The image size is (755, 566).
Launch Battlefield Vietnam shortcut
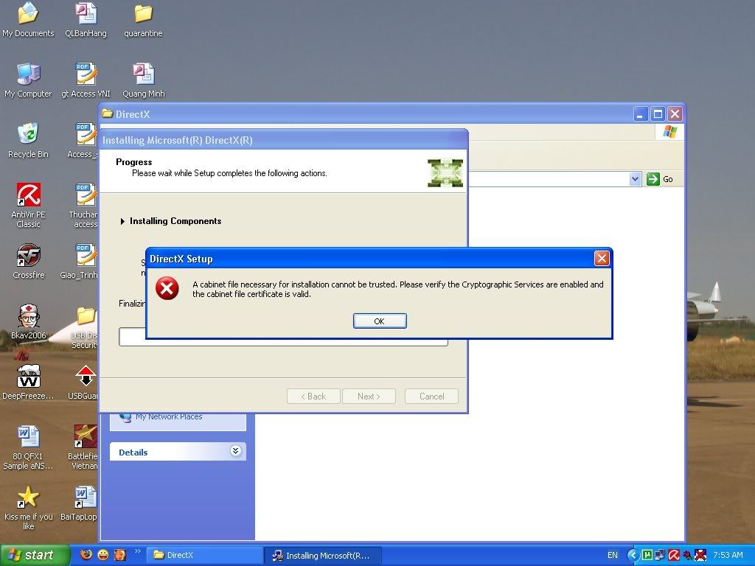click(x=84, y=447)
